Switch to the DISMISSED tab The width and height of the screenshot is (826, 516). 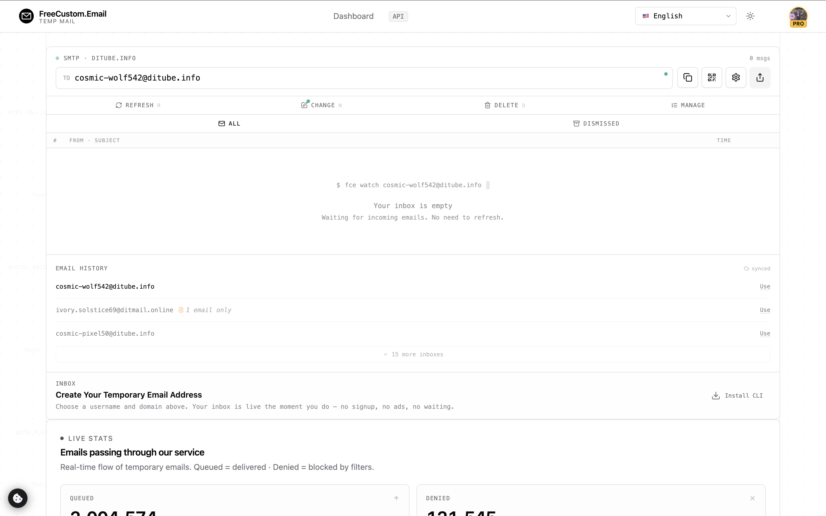[x=596, y=124]
